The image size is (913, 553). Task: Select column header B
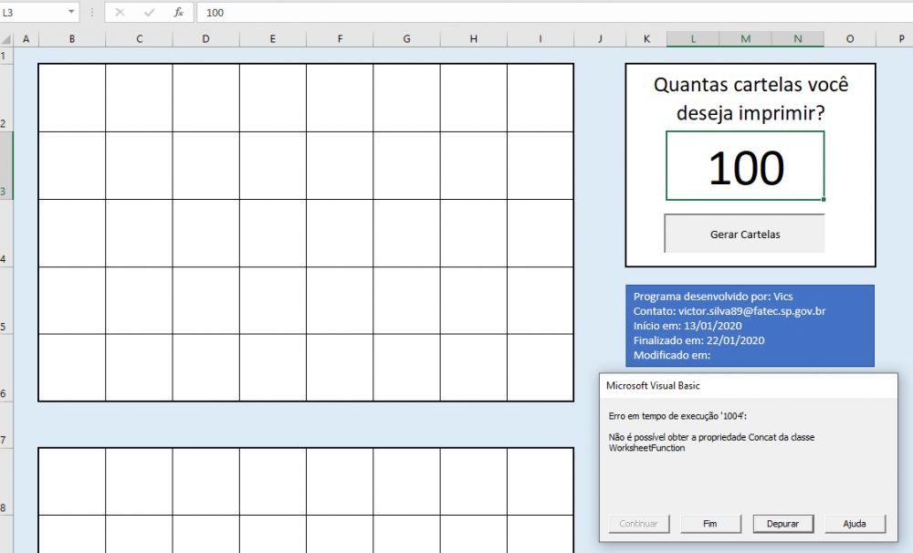coord(72,39)
